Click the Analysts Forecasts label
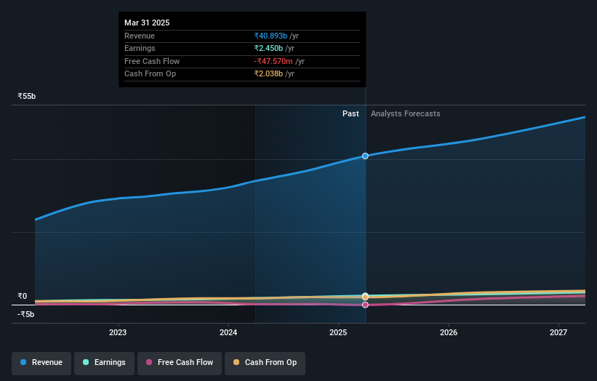The height and width of the screenshot is (381, 597). (406, 114)
